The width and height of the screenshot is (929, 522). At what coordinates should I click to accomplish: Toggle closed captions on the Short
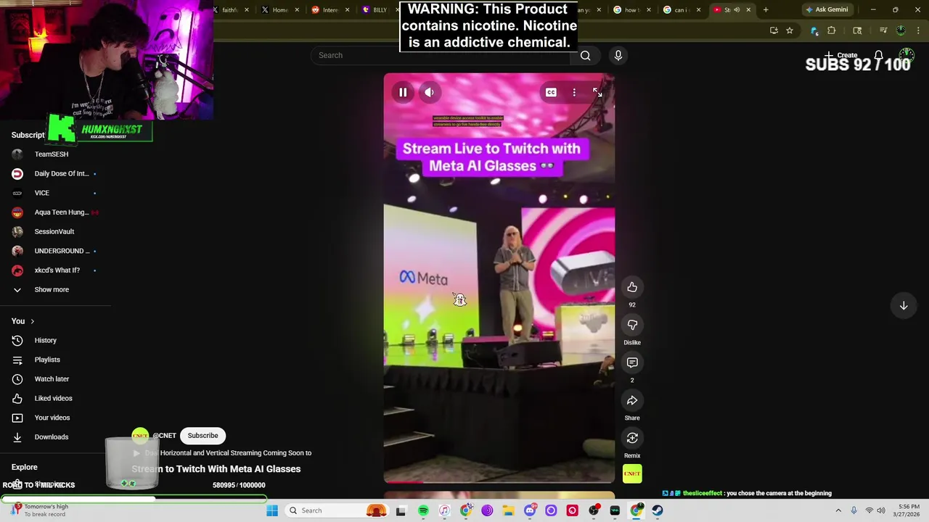tap(551, 92)
